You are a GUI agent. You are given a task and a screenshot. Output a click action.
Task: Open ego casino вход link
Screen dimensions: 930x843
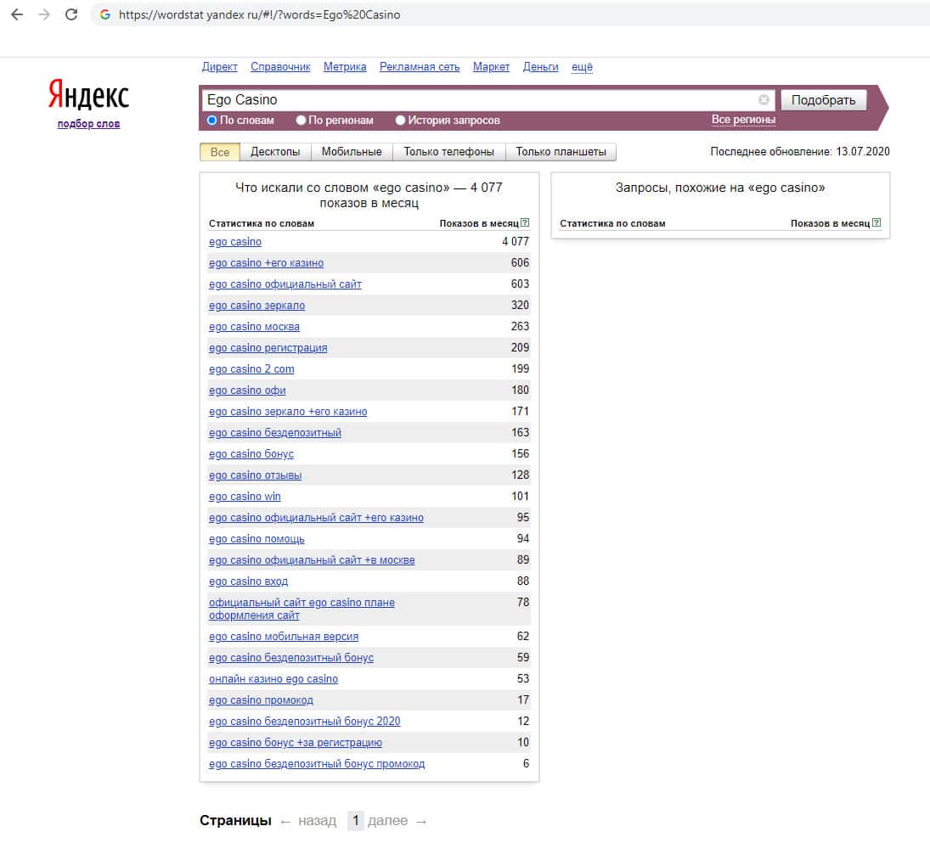click(x=249, y=582)
